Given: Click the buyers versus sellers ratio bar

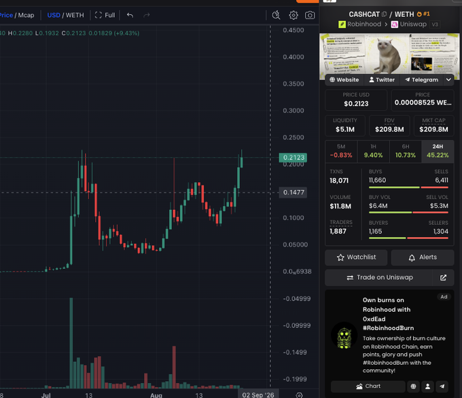Looking at the screenshot, I should [408, 238].
